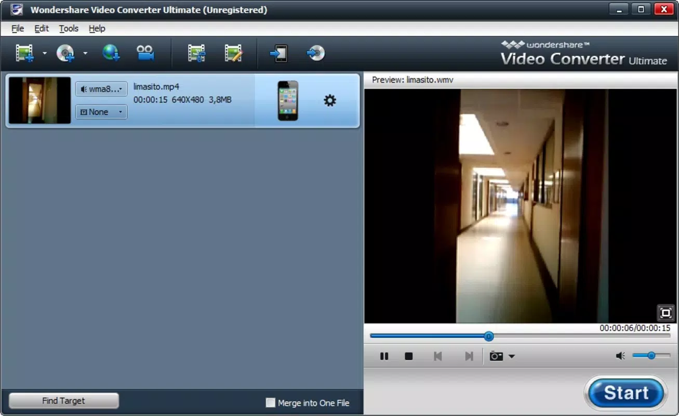Click the video recorder camera icon
Viewport: 679px width, 416px height.
[145, 53]
